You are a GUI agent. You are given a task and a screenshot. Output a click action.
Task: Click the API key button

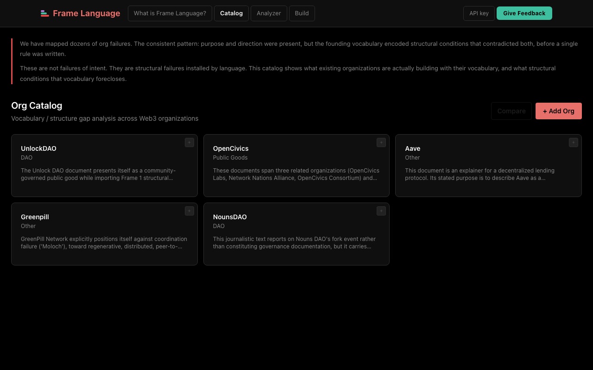click(x=479, y=13)
